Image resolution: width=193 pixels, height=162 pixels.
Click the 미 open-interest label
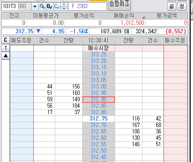[x=127, y=32]
